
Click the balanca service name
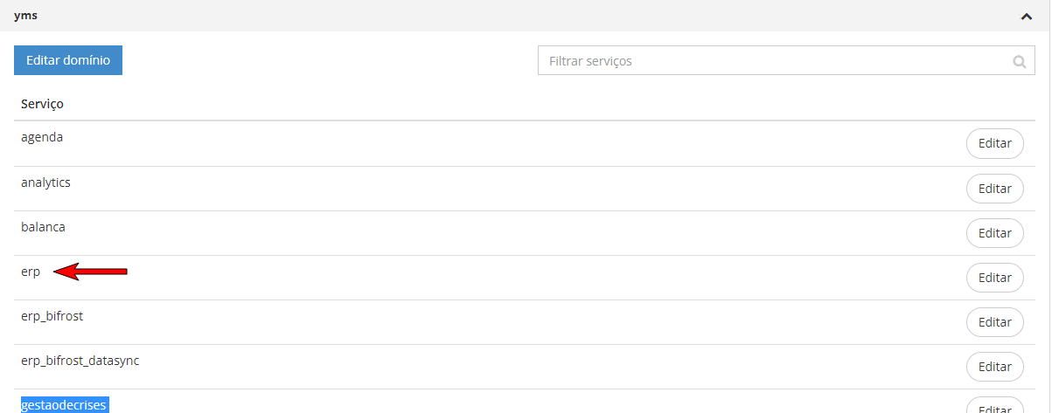point(43,227)
